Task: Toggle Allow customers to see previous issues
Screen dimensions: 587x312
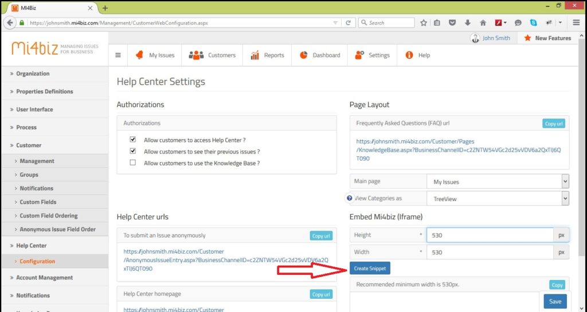Action: coord(133,151)
